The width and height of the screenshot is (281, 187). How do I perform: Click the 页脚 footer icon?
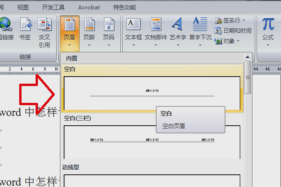tap(89, 24)
